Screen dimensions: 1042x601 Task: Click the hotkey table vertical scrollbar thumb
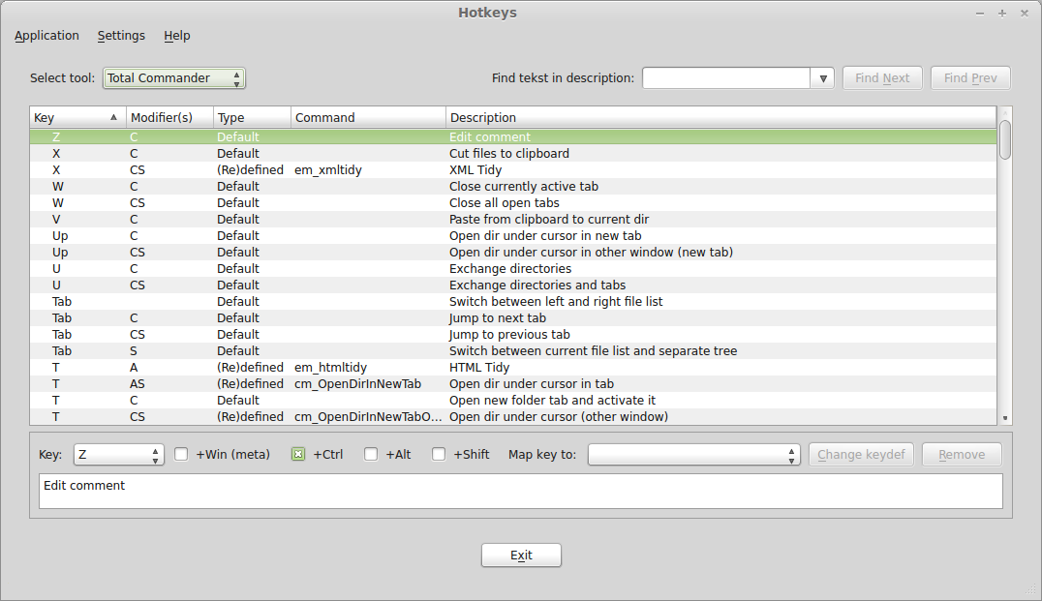pyautogui.click(x=1005, y=139)
